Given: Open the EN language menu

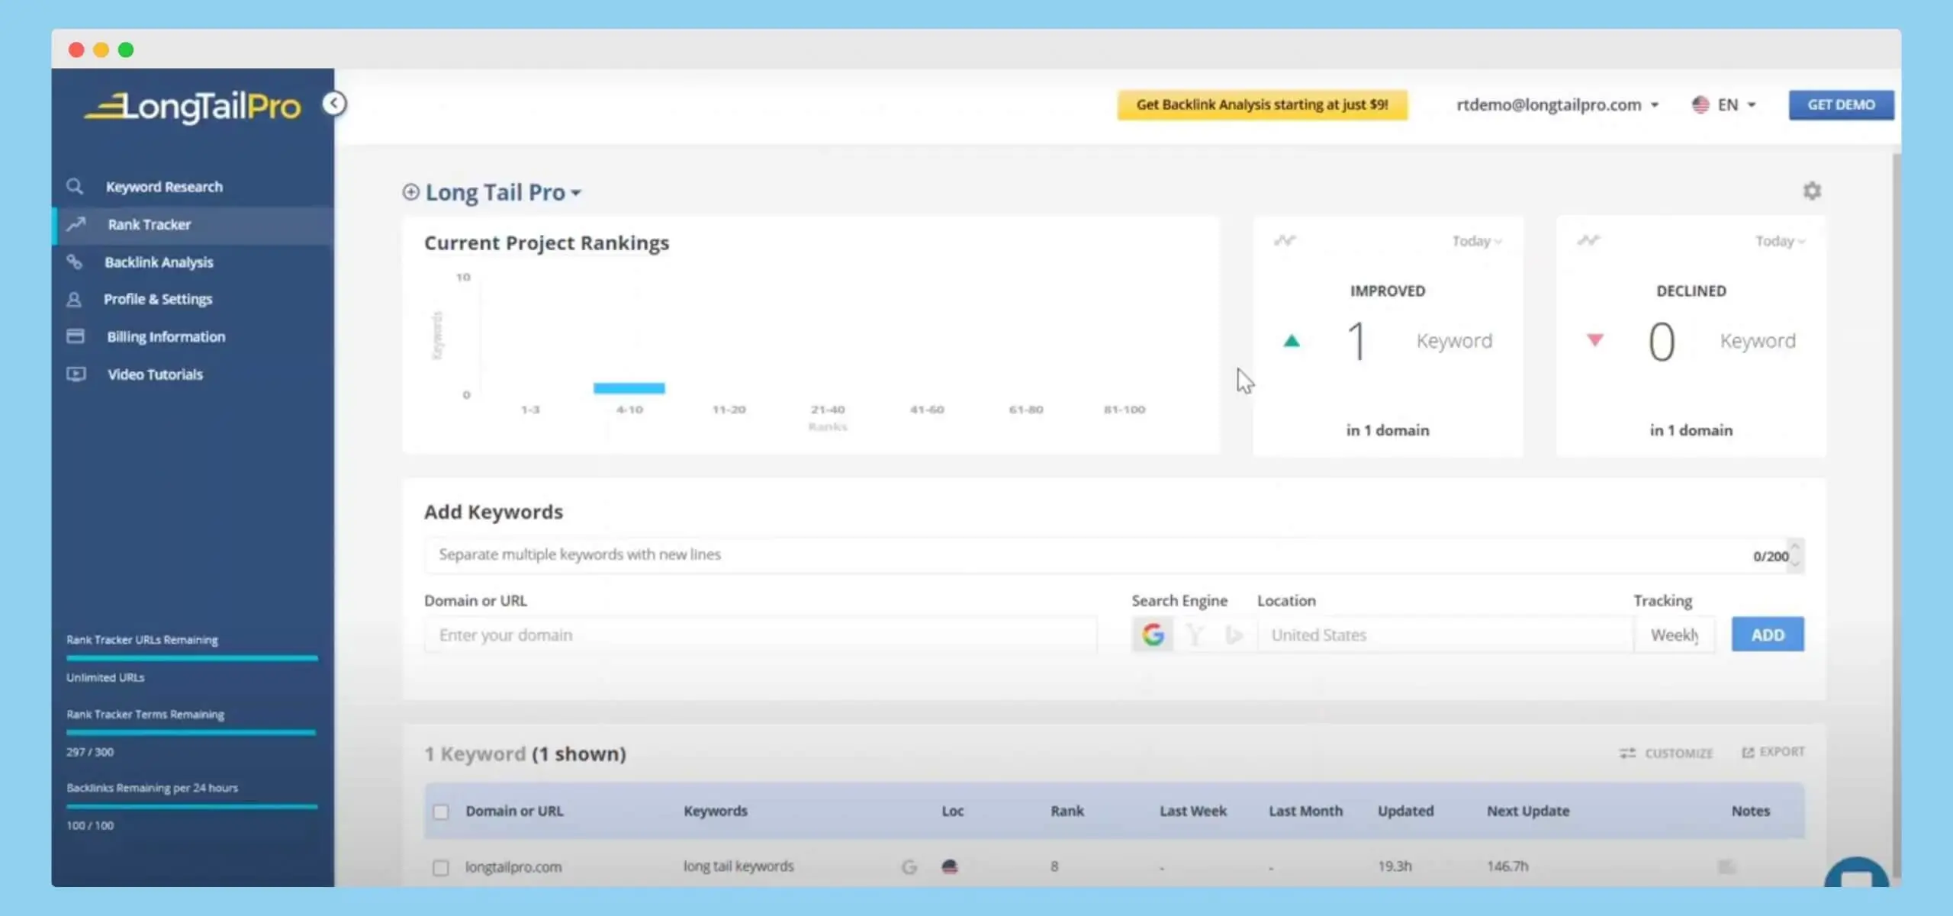Looking at the screenshot, I should tap(1726, 104).
